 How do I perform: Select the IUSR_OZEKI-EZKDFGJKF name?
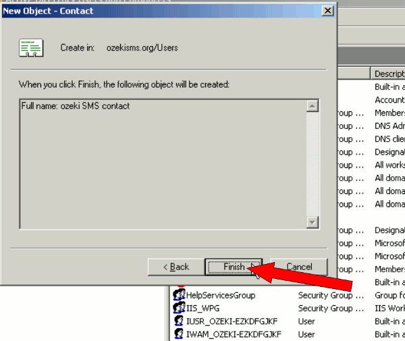coord(232,321)
